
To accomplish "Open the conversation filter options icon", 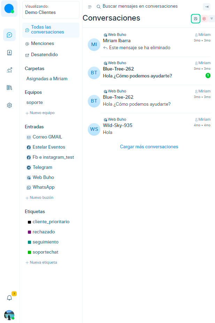I will pos(212,19).
